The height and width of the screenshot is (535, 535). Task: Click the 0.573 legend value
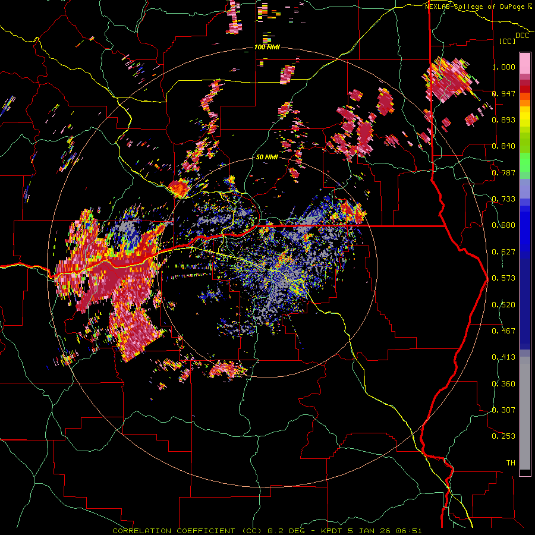pos(503,278)
